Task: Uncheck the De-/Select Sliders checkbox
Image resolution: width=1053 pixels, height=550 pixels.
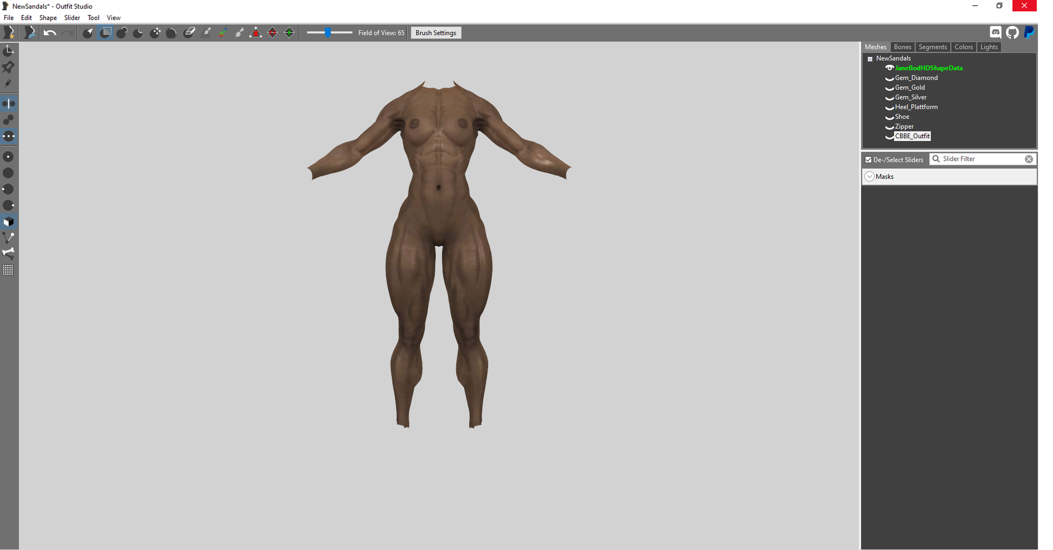Action: pyautogui.click(x=868, y=160)
